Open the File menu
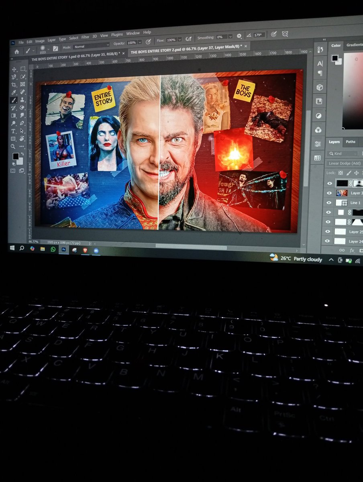 coord(21,43)
